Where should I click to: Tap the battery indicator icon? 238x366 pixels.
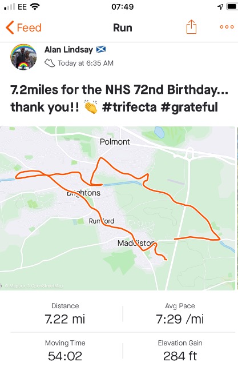(232, 6)
